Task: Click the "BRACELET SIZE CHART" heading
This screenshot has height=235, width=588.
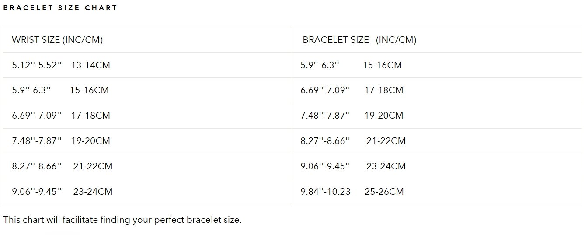Action: (x=60, y=8)
